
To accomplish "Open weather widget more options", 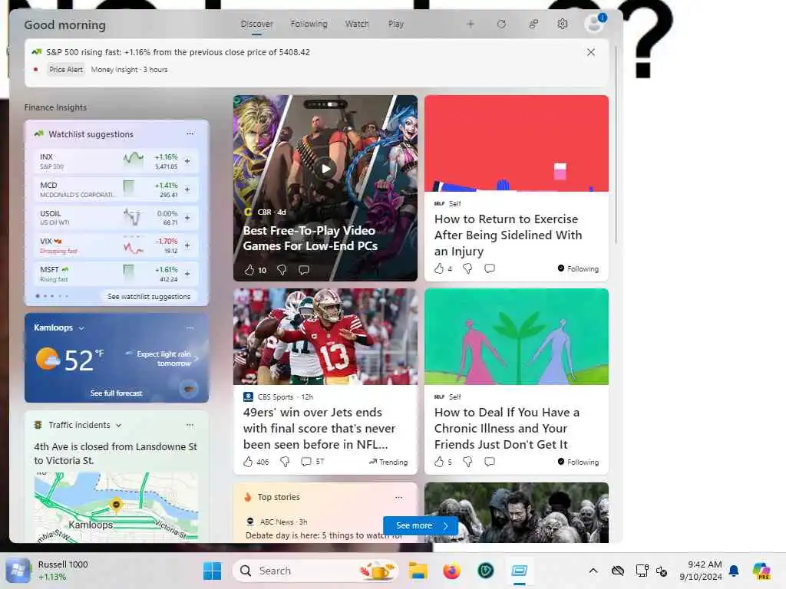I will pyautogui.click(x=190, y=328).
